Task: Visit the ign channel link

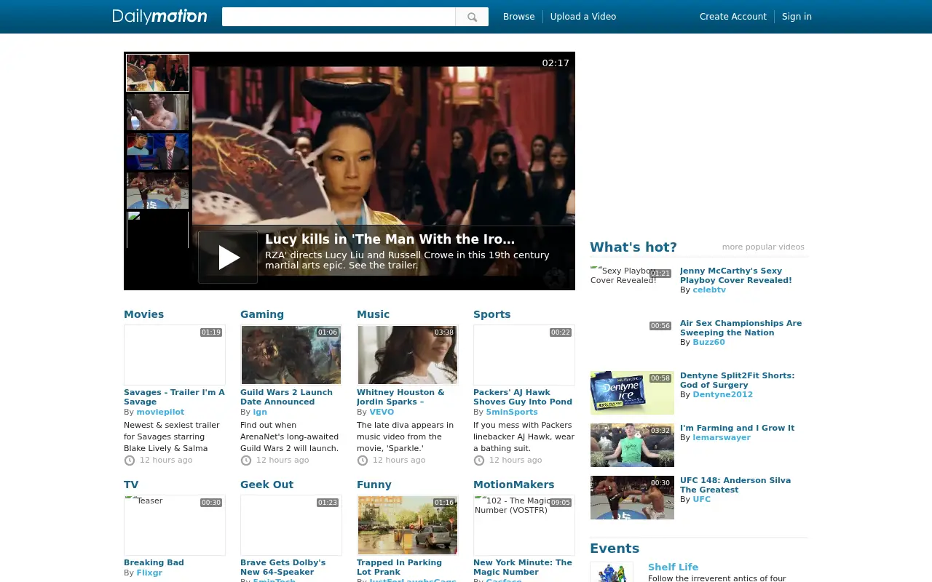Action: [x=260, y=412]
